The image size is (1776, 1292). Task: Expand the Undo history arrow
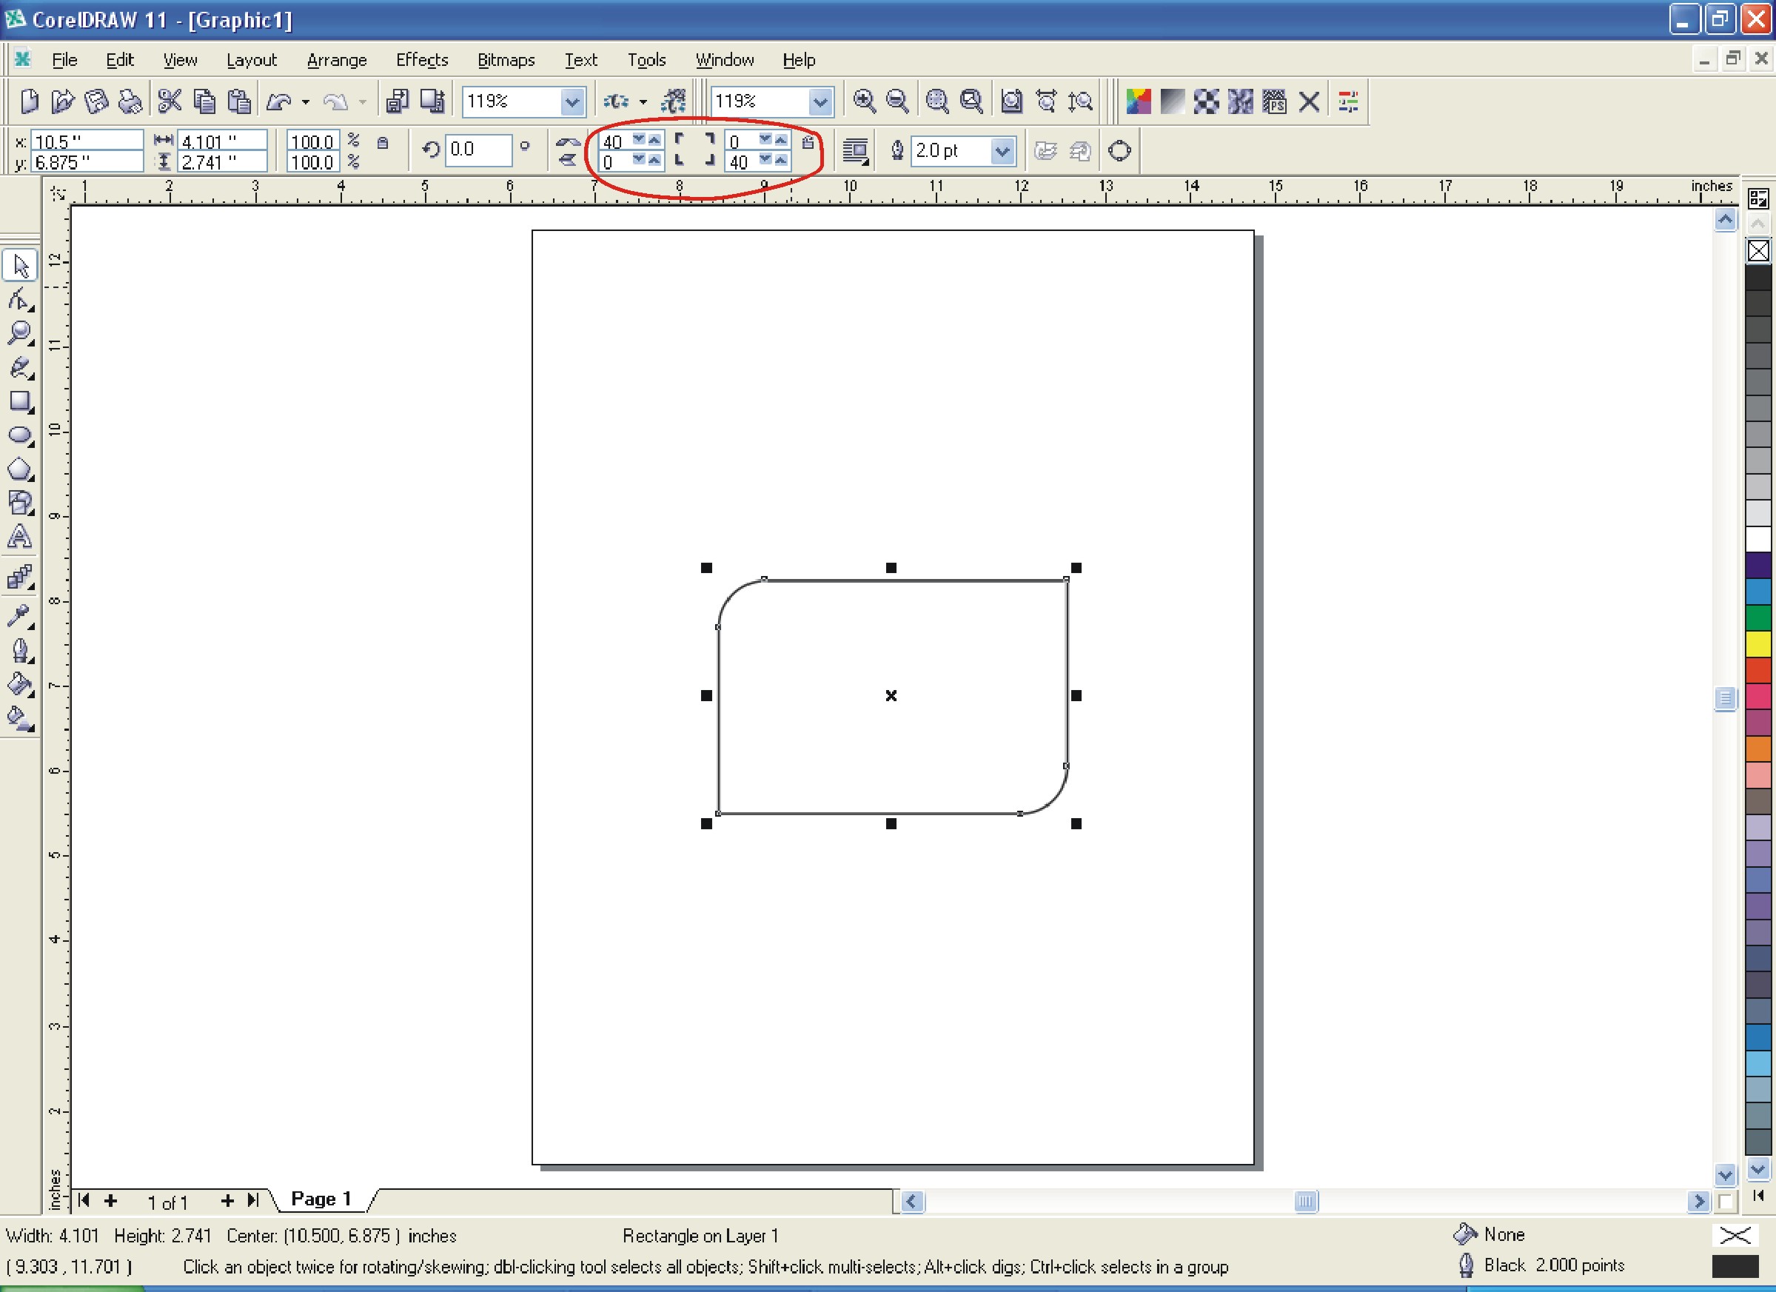click(x=306, y=101)
